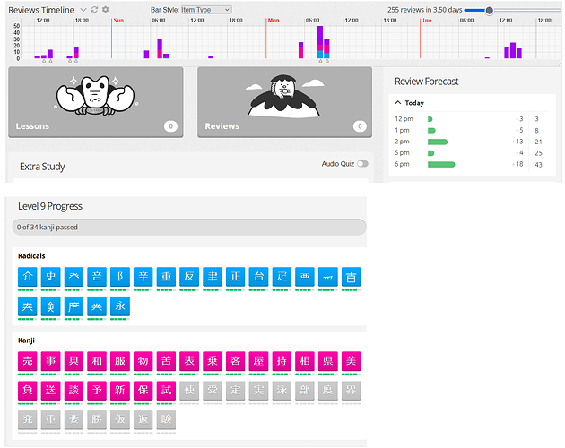
Task: Open the Bar Style dropdown
Action: pos(205,10)
